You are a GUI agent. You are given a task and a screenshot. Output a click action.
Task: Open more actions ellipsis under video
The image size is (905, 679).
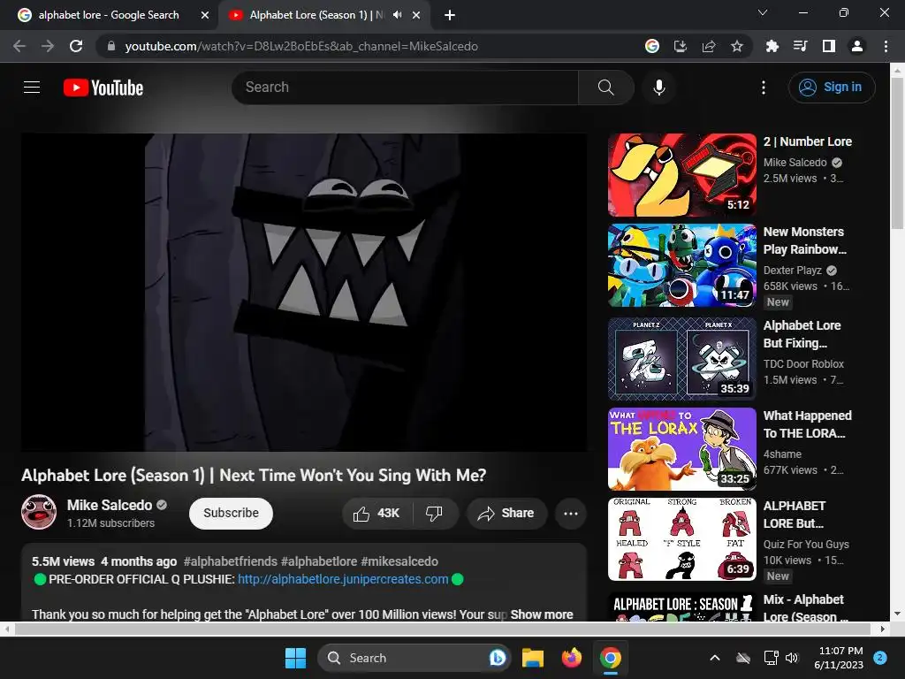point(571,514)
